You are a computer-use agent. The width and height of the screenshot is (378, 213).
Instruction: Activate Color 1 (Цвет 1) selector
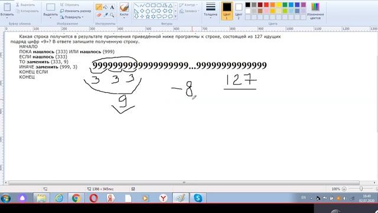tap(227, 11)
